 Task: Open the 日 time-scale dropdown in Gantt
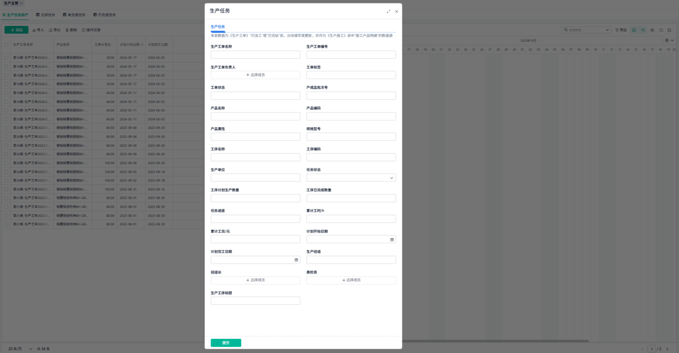pos(669,40)
